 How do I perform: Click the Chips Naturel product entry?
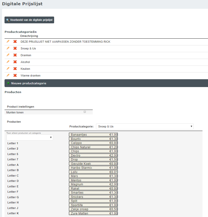pyautogui.click(x=93, y=147)
